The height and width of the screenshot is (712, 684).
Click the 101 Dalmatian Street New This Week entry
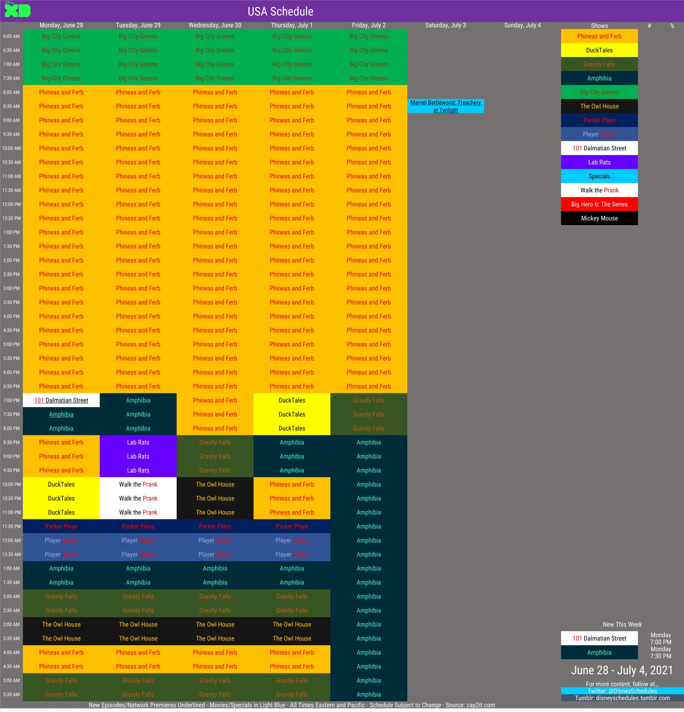click(599, 638)
